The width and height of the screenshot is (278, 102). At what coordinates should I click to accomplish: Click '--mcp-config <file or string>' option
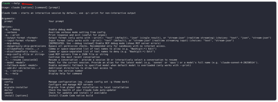(24, 54)
